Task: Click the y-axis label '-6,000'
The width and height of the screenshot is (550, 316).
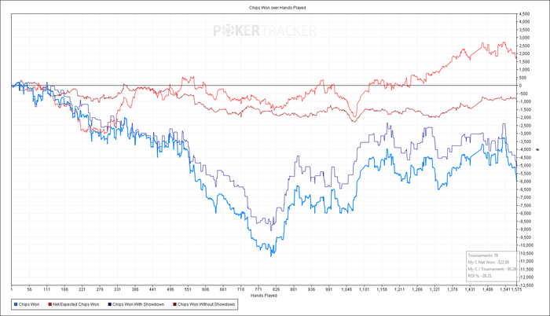Action: tap(525, 182)
